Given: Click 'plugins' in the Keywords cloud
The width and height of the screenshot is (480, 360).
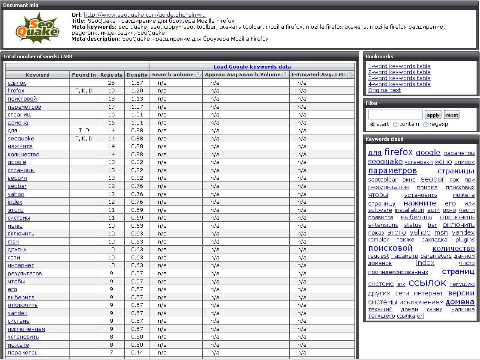Looking at the screenshot, I should pos(465,240).
